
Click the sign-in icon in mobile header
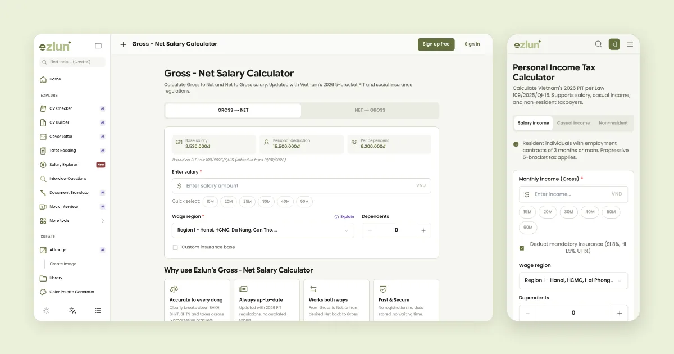(x=614, y=44)
